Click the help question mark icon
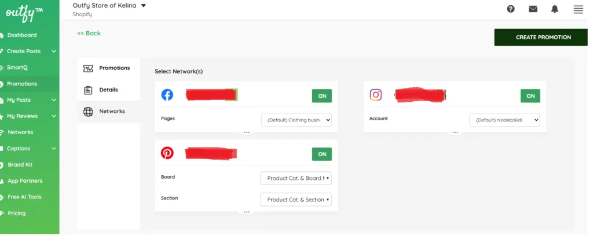The height and width of the screenshot is (236, 593). click(x=511, y=9)
